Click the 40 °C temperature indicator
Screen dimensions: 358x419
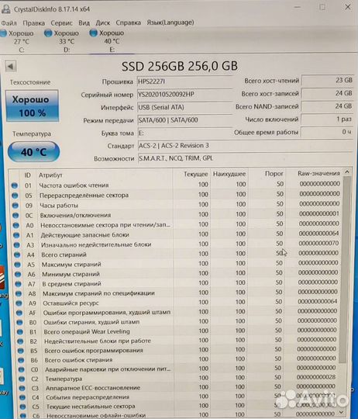[33, 152]
